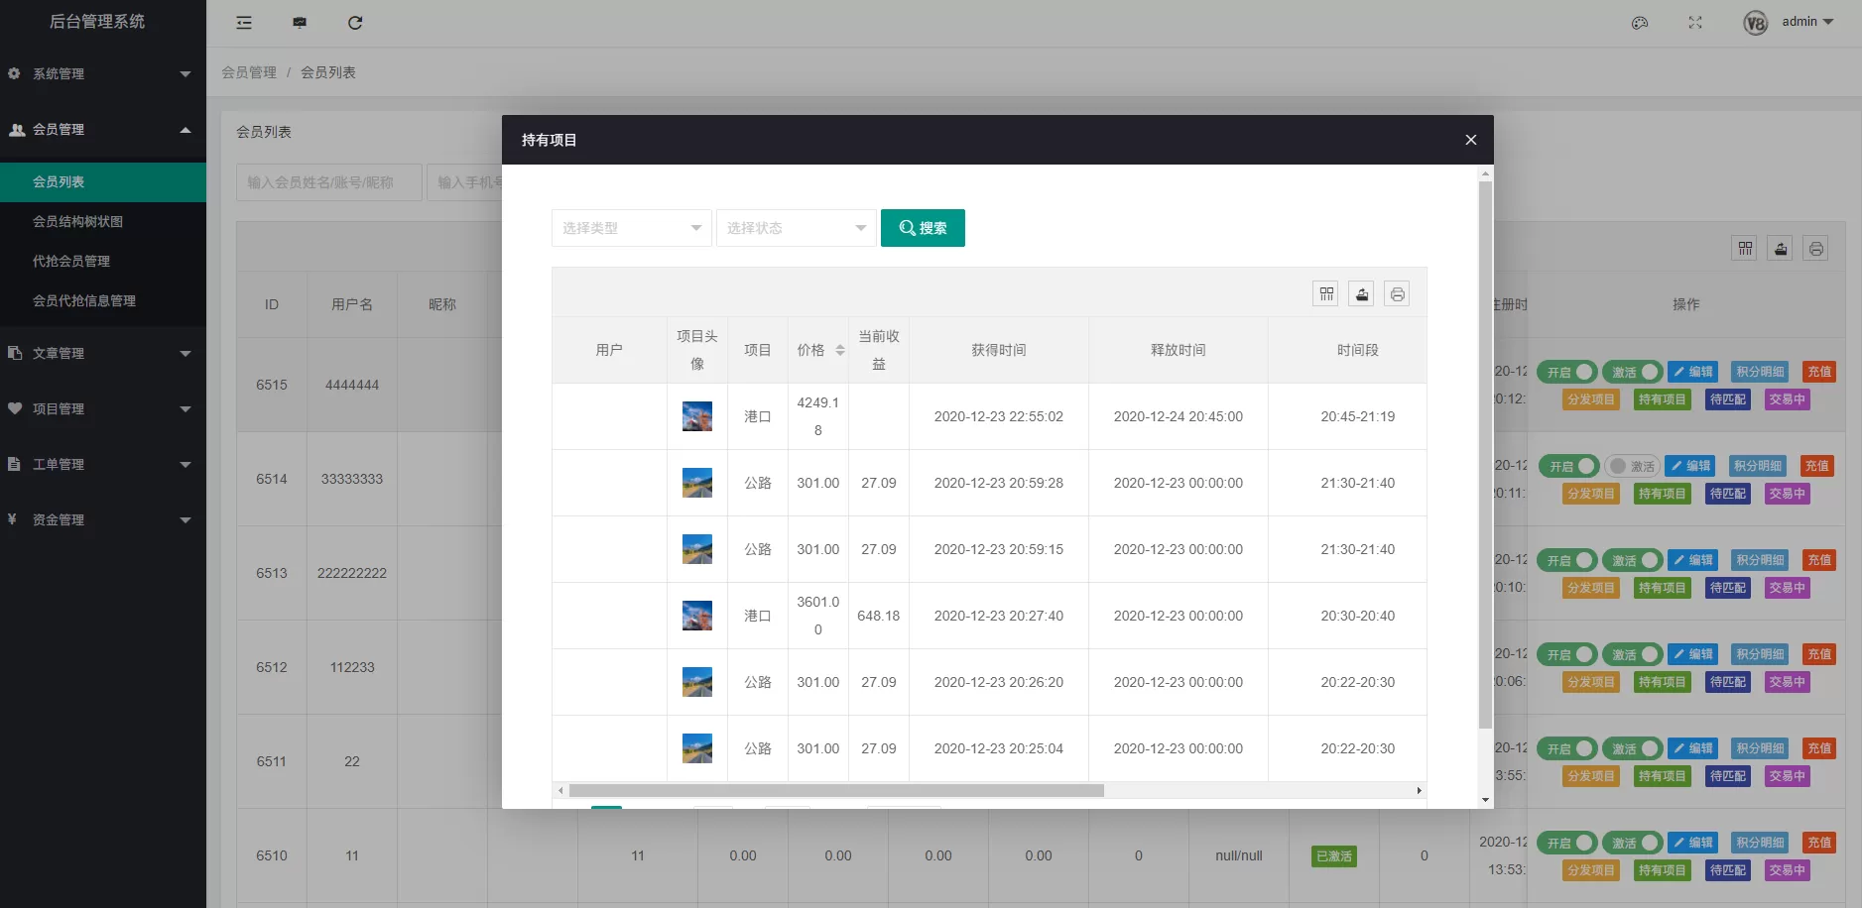
Task: Click the 港口 thumbnail in the first row
Action: pyautogui.click(x=697, y=416)
